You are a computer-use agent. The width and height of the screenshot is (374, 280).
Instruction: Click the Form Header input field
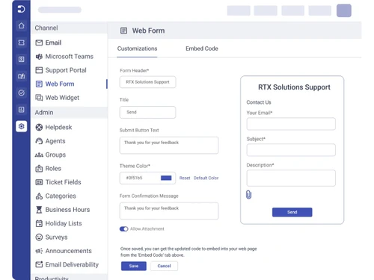click(x=147, y=82)
